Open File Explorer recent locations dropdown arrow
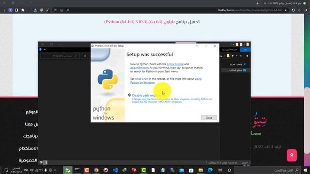The width and height of the screenshot is (310, 174). coord(237,56)
